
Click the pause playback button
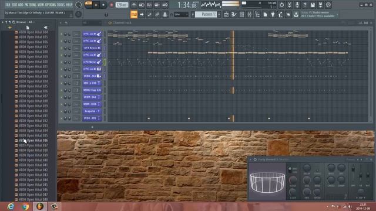tap(96, 5)
